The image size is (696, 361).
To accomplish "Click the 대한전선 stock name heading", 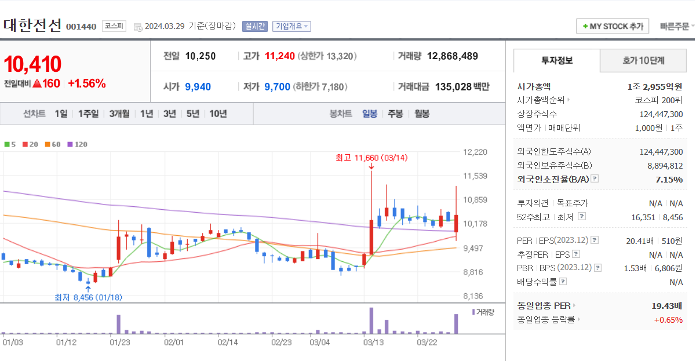I will coord(32,25).
